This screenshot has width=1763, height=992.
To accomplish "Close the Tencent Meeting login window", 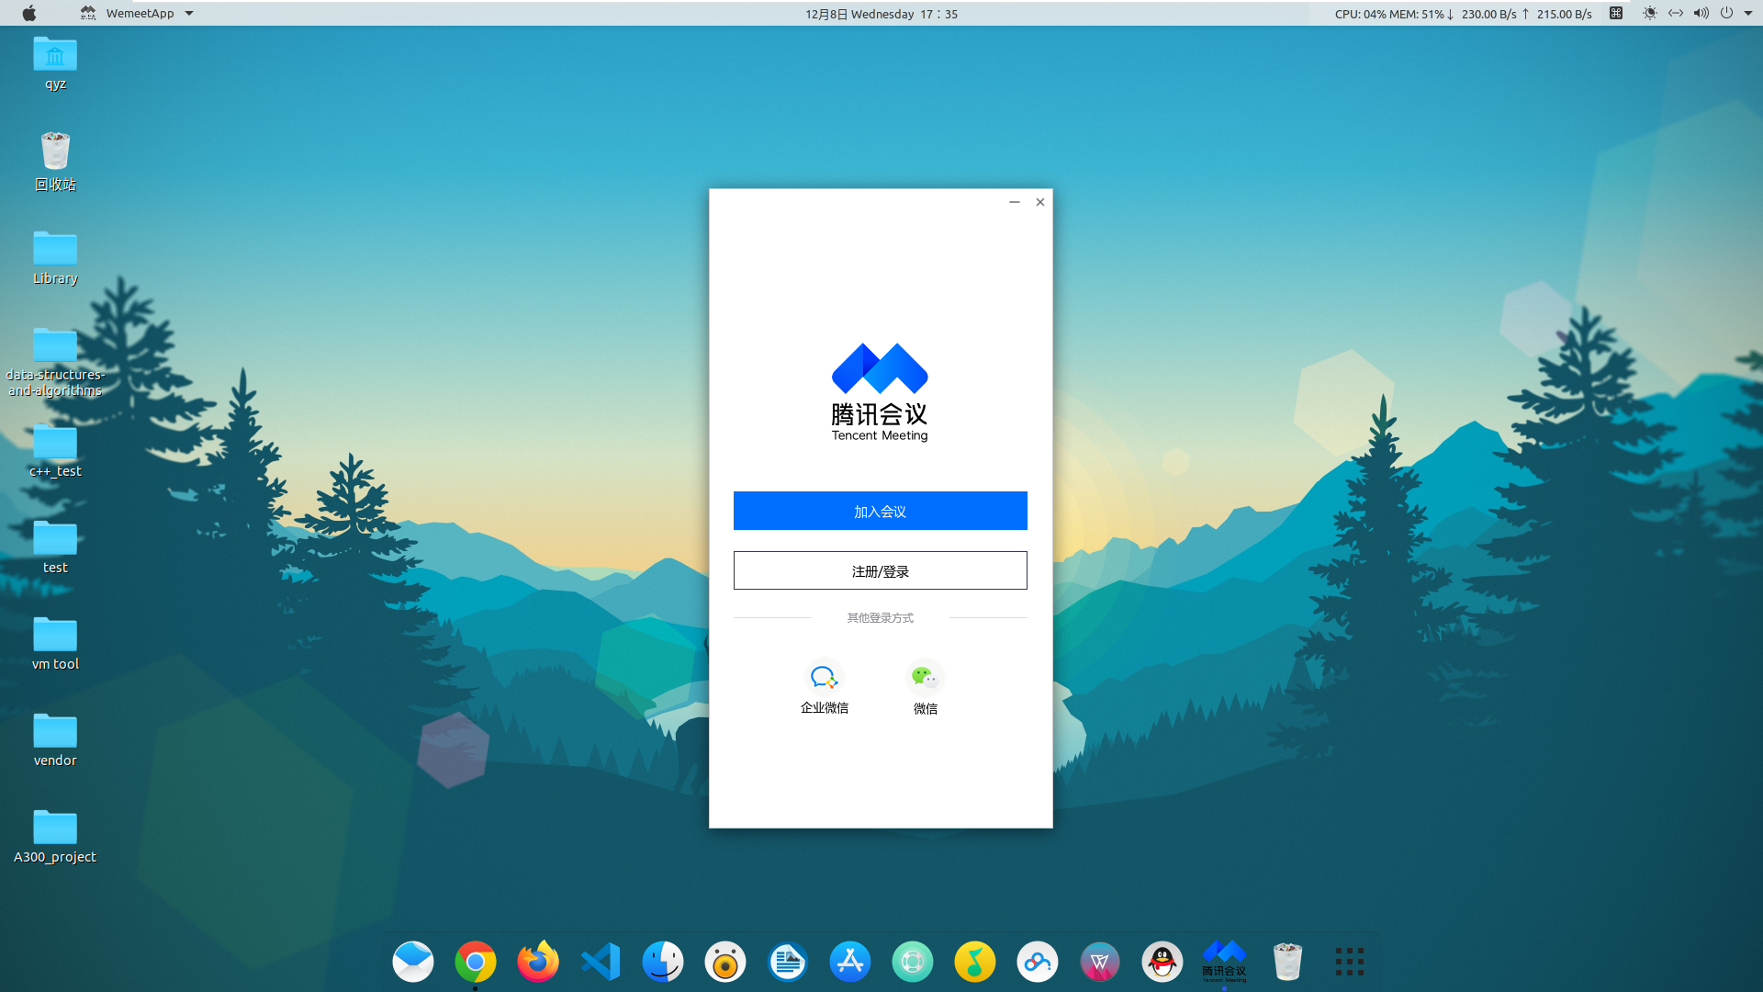I will (x=1040, y=202).
